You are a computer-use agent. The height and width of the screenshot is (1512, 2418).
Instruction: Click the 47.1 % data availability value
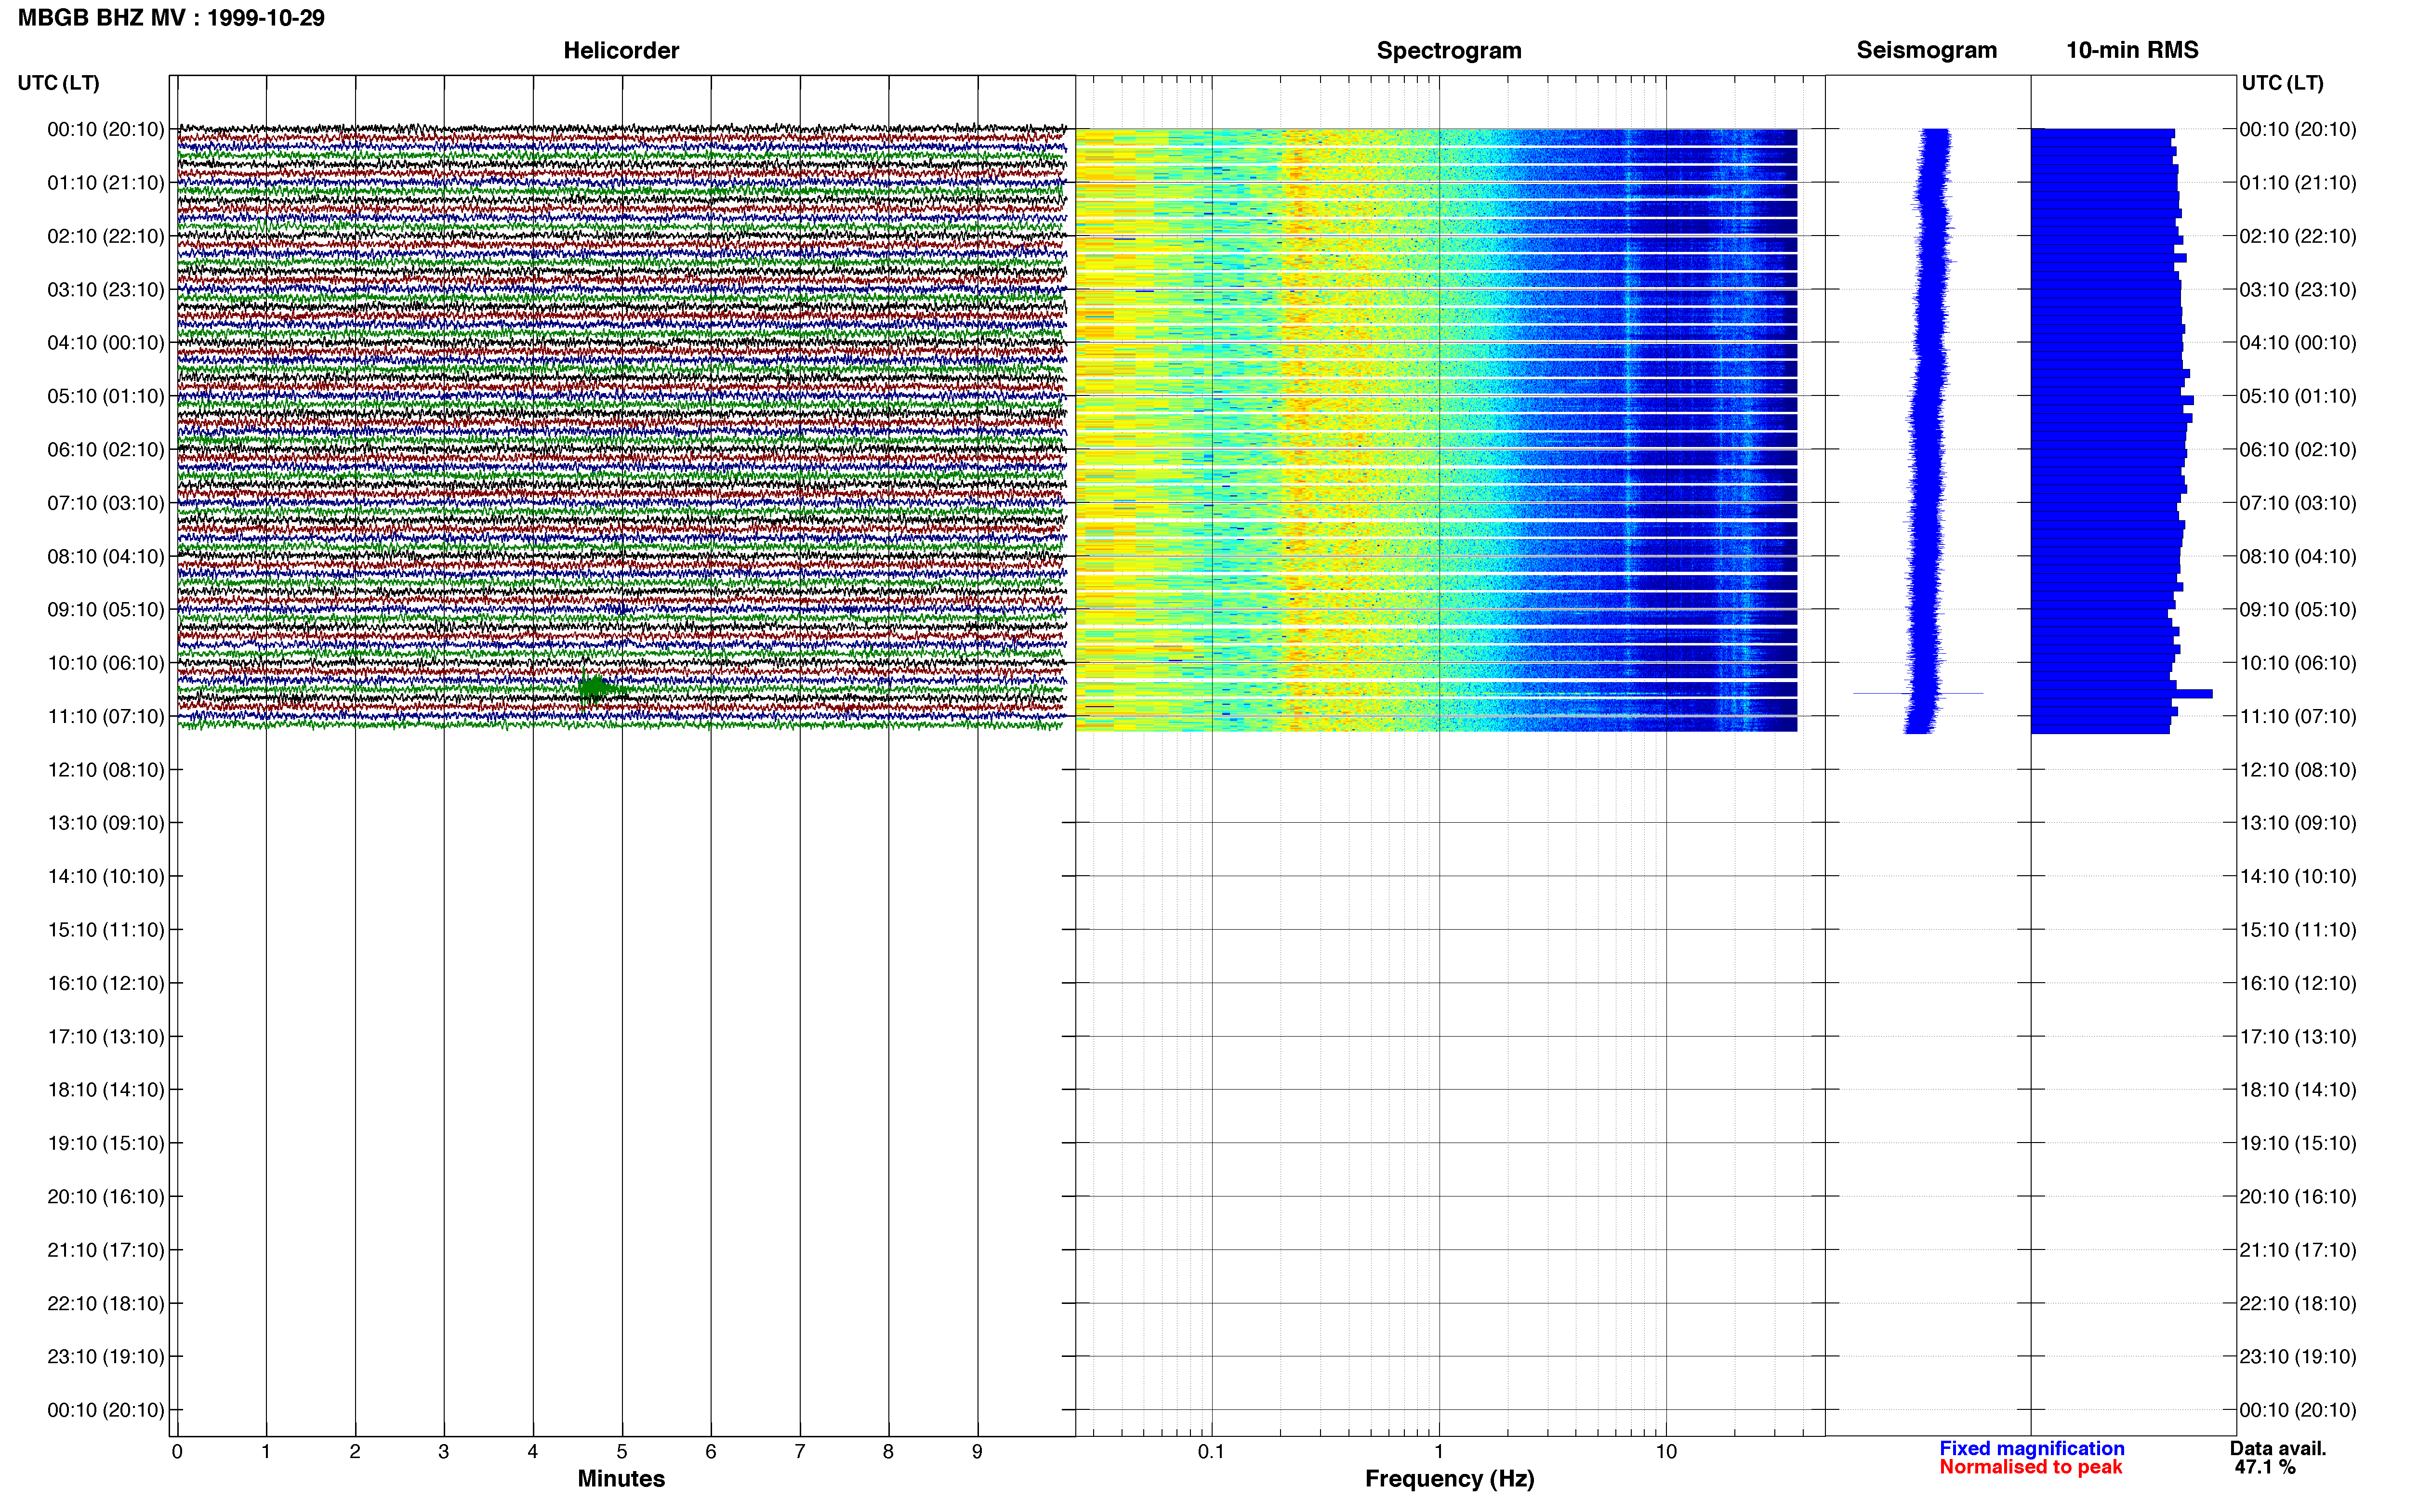[2265, 1467]
